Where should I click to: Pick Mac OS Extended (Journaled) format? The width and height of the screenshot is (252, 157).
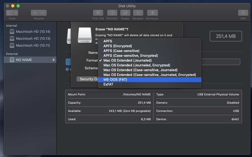point(149,61)
